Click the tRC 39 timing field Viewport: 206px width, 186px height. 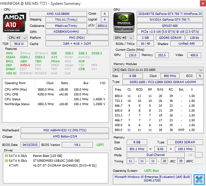click(181, 161)
